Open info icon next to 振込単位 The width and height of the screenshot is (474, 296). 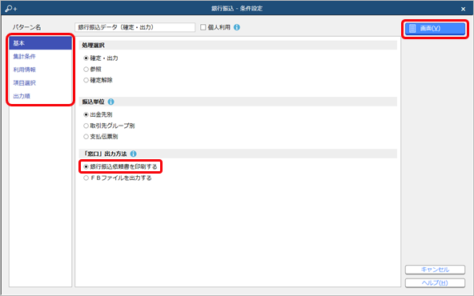[x=111, y=102]
